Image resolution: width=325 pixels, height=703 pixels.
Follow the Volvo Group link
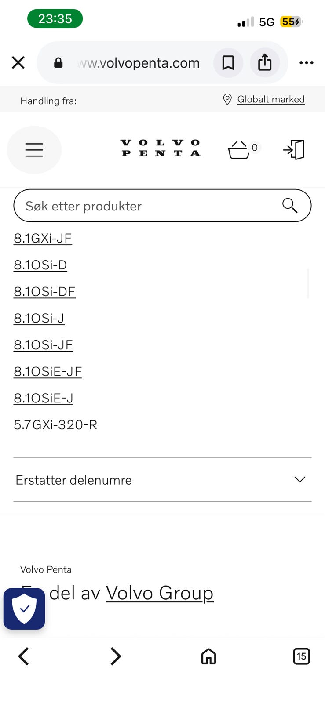(160, 593)
